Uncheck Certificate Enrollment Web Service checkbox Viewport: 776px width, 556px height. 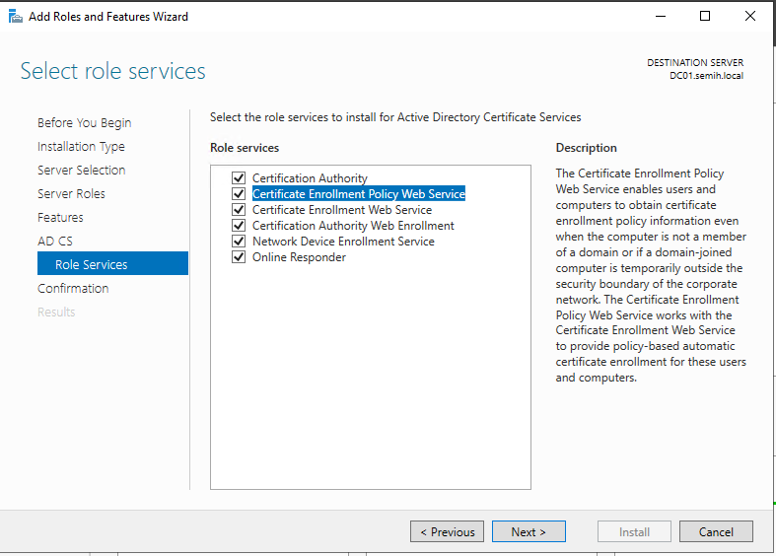(238, 210)
